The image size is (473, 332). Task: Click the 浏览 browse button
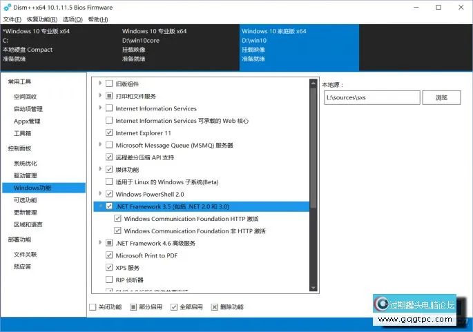[441, 97]
